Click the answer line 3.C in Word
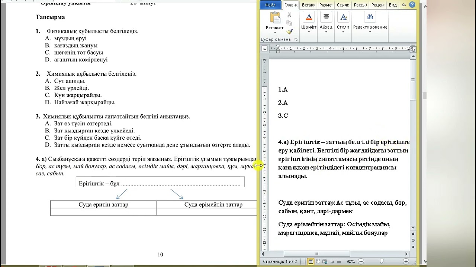This screenshot has height=267, width=476. 283,116
